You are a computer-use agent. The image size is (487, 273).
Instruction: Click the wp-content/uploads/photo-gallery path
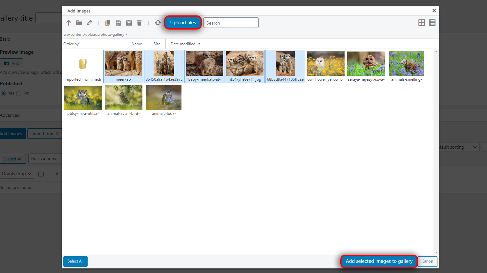point(94,34)
